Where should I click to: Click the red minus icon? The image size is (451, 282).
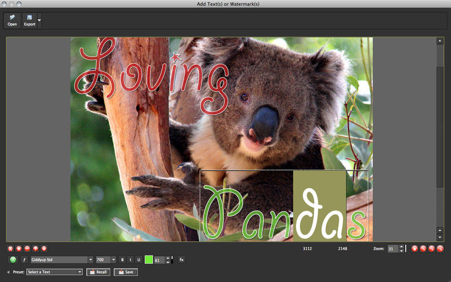click(27, 249)
